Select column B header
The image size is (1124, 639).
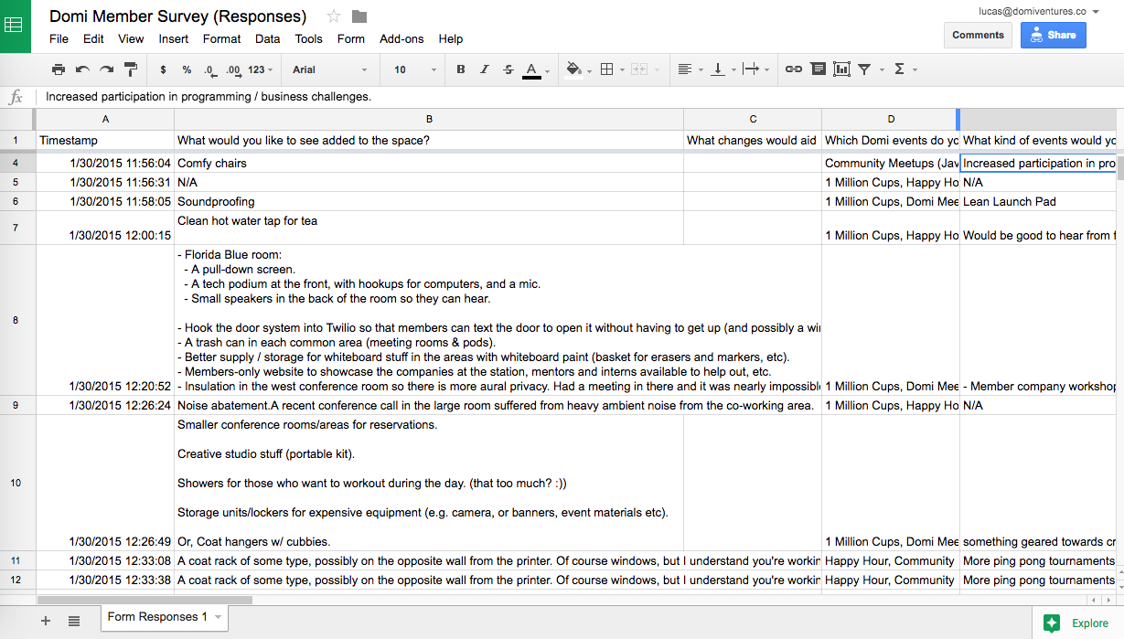tap(429, 119)
